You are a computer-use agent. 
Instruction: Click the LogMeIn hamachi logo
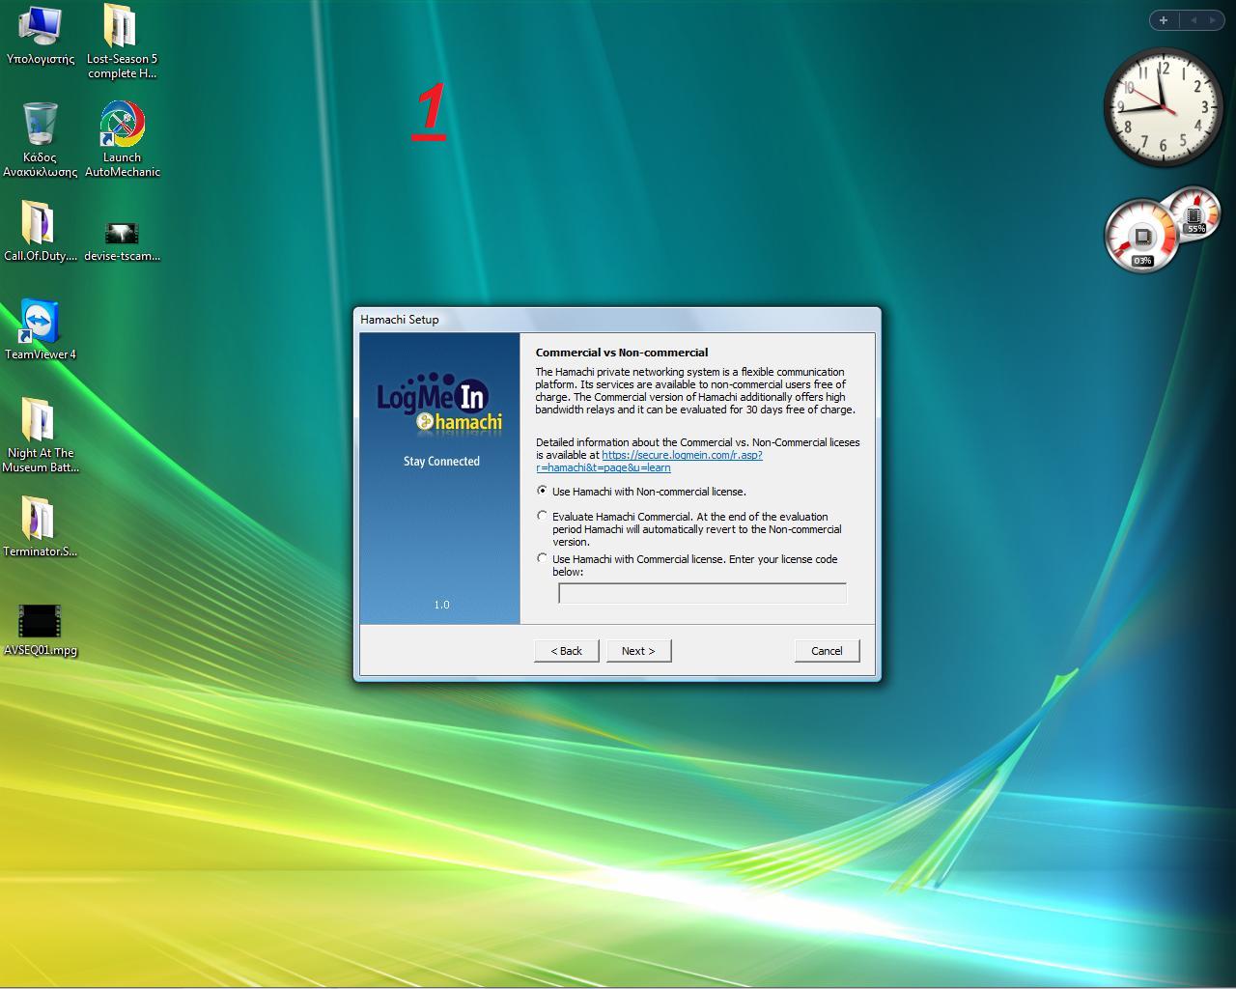(440, 402)
